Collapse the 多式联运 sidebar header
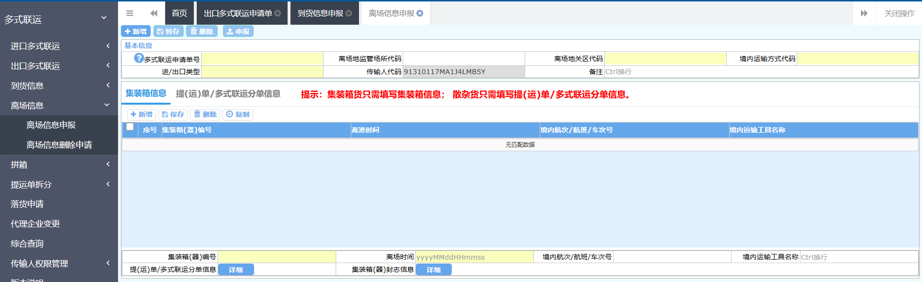 [59, 19]
